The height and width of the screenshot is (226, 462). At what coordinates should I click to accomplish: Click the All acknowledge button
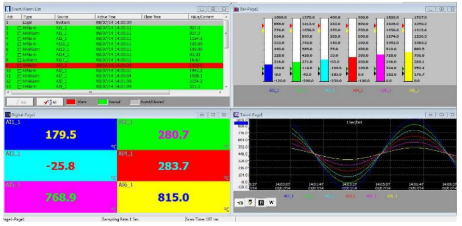point(50,102)
